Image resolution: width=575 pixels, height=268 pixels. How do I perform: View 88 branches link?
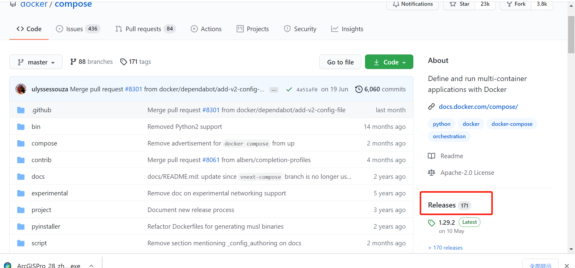[91, 62]
